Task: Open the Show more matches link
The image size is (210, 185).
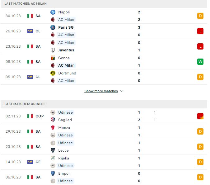Action: (101, 91)
